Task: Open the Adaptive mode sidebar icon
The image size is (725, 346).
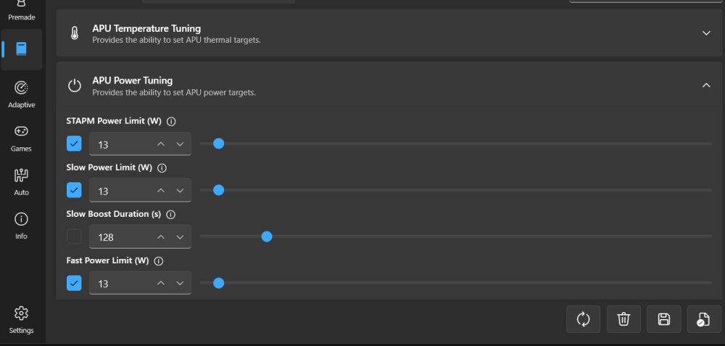Action: (x=21, y=93)
